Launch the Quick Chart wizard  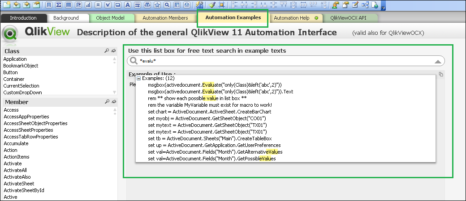tap(199, 5)
